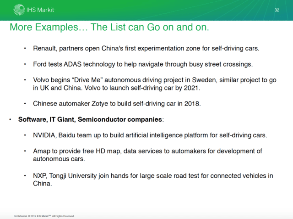The width and height of the screenshot is (293, 219).
Task: Select the Chinese automaker Zotye bullet
Action: [117, 104]
